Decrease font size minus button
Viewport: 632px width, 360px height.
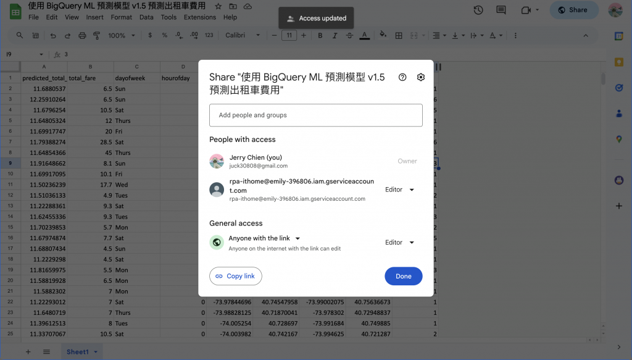click(x=274, y=35)
